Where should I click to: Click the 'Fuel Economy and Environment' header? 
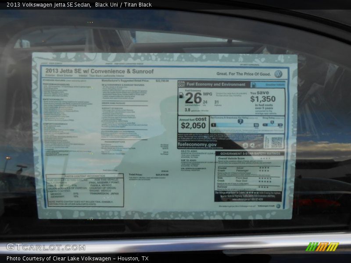[216, 84]
